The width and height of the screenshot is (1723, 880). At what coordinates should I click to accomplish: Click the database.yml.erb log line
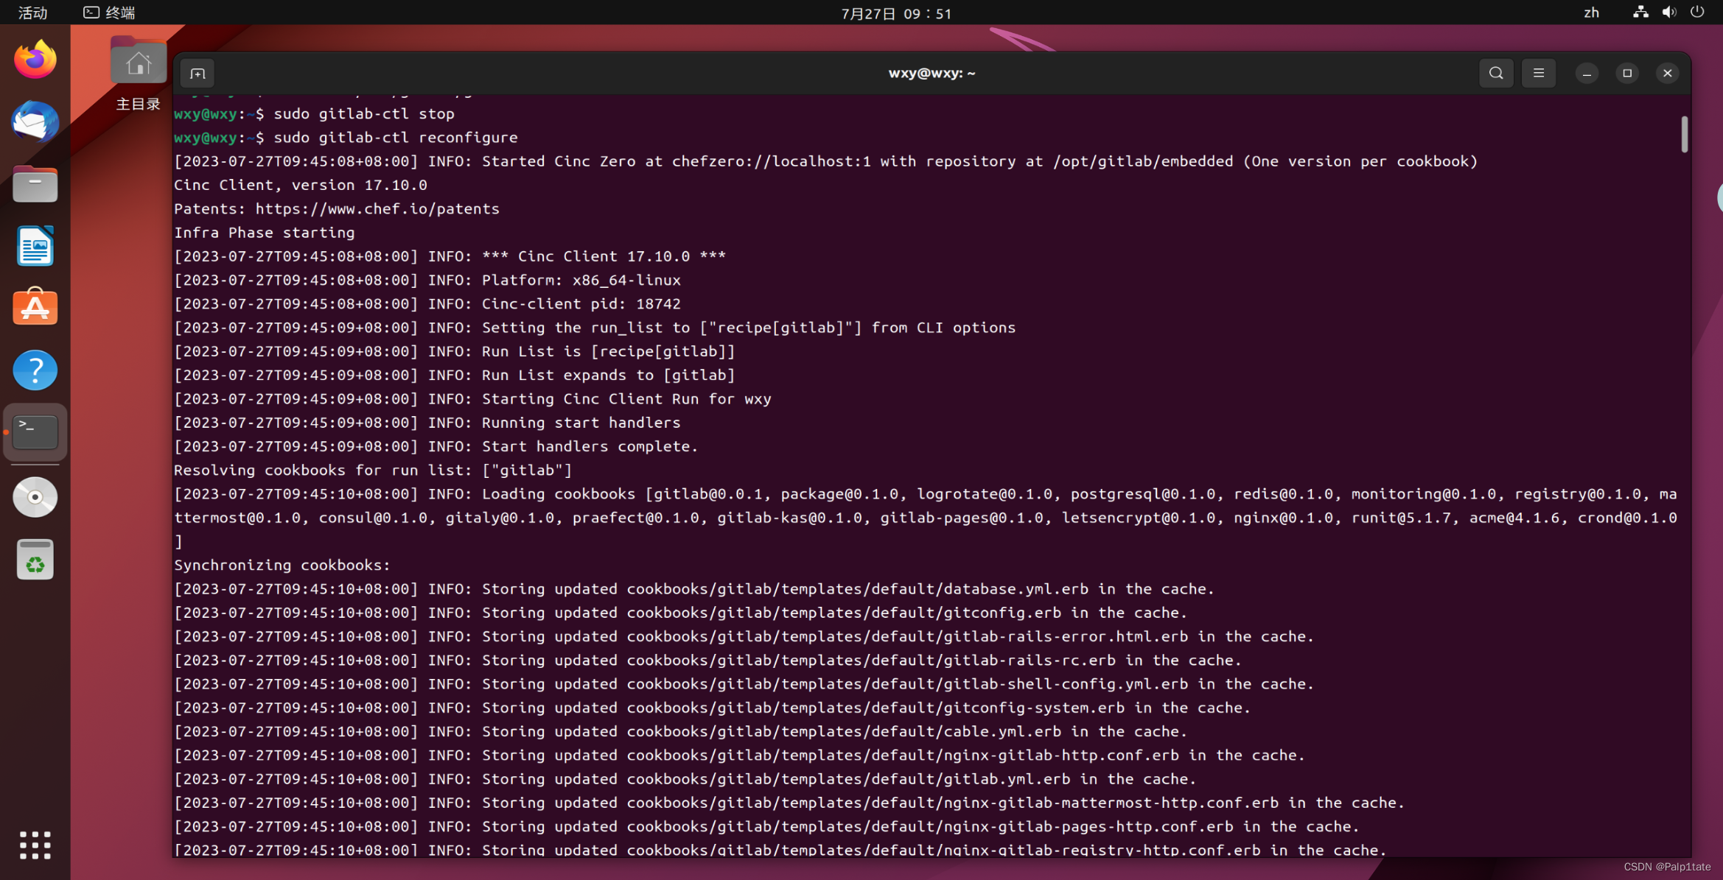coord(694,588)
